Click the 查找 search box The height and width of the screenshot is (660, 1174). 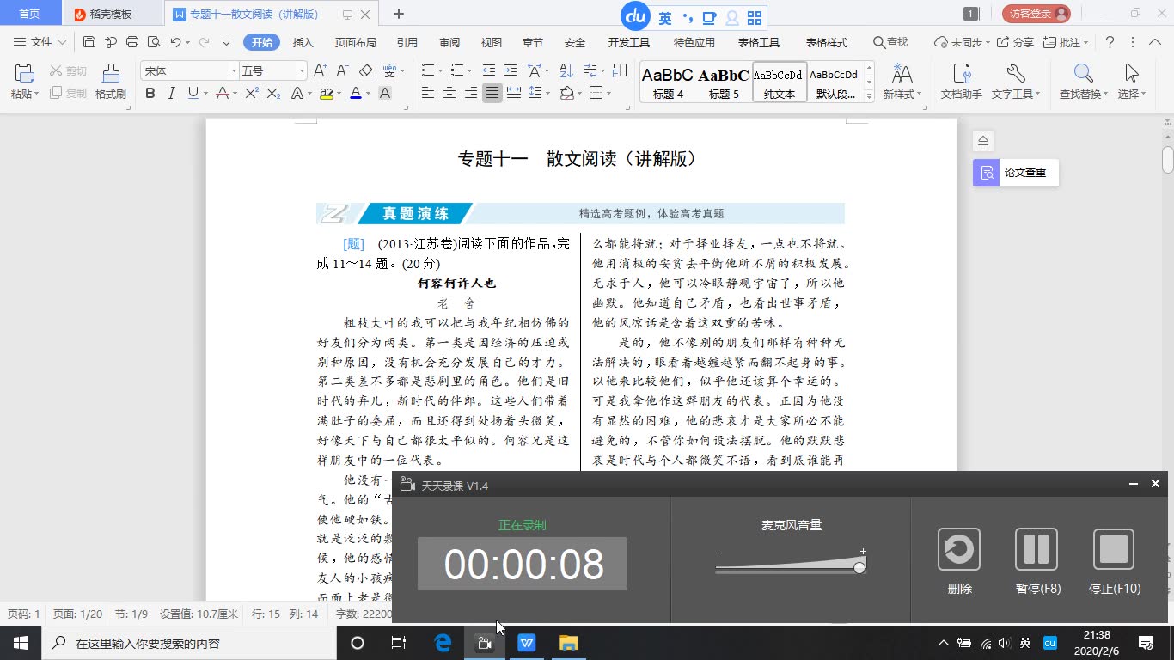pyautogui.click(x=890, y=42)
